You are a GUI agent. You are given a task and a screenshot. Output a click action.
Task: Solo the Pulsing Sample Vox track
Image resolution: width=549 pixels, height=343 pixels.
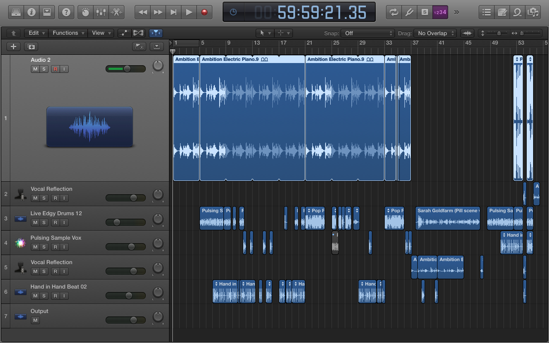point(44,247)
